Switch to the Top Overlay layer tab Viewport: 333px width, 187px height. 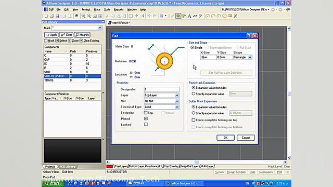point(171,166)
